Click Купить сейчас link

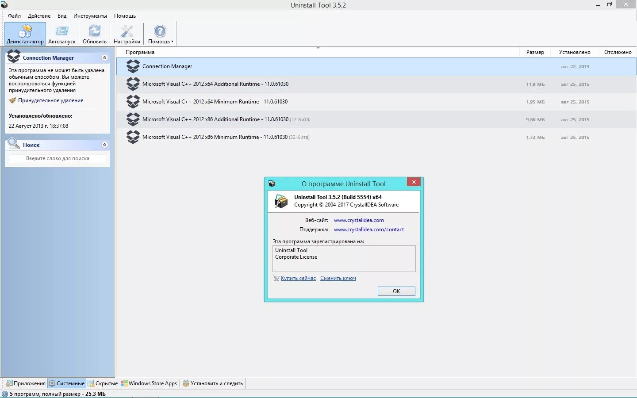(x=298, y=278)
